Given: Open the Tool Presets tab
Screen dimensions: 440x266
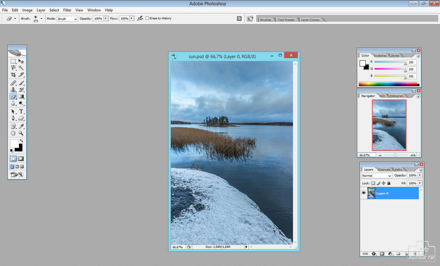Looking at the screenshot, I should pyautogui.click(x=286, y=20).
